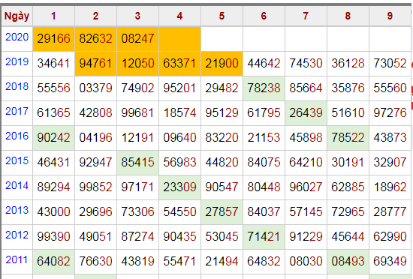Select cell 43000 in 2013 row
The width and height of the screenshot is (413, 279).
tap(53, 212)
